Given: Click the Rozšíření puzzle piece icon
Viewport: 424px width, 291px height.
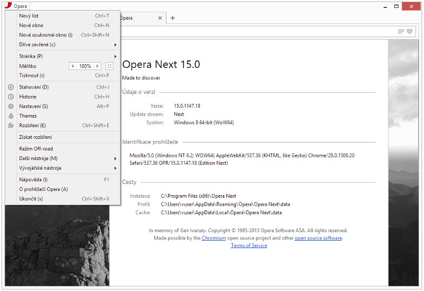Looking at the screenshot, I should pyautogui.click(x=11, y=126).
